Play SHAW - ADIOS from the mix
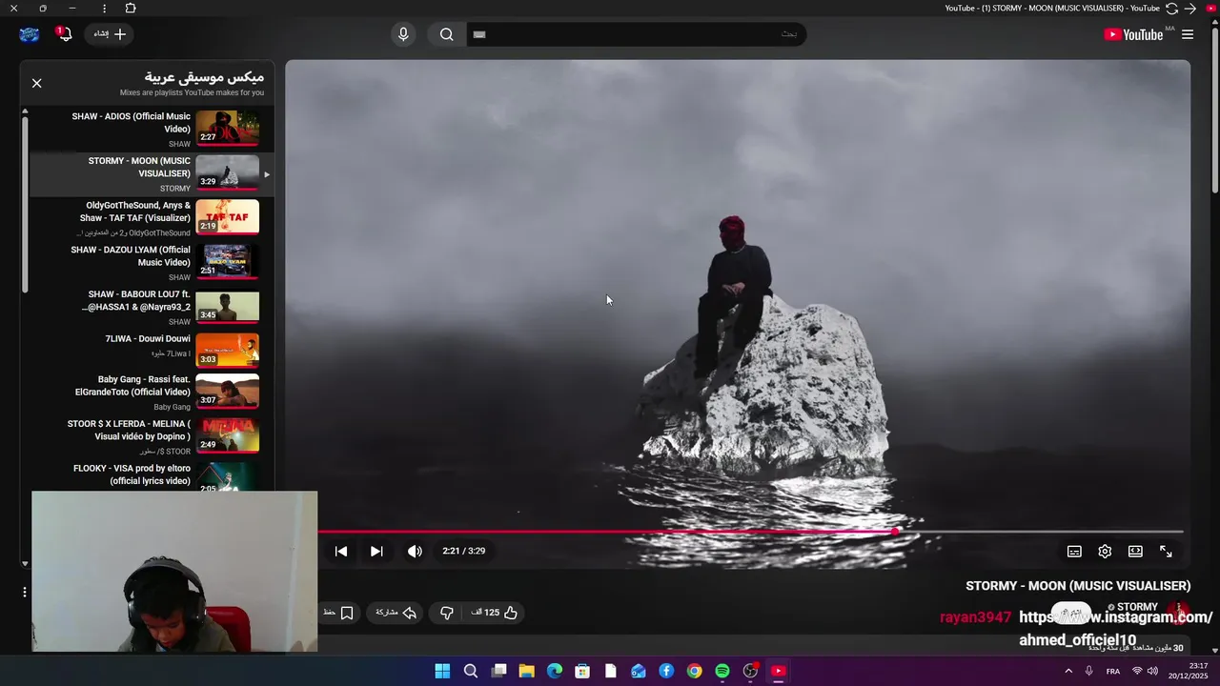Image resolution: width=1220 pixels, height=686 pixels. click(152, 129)
